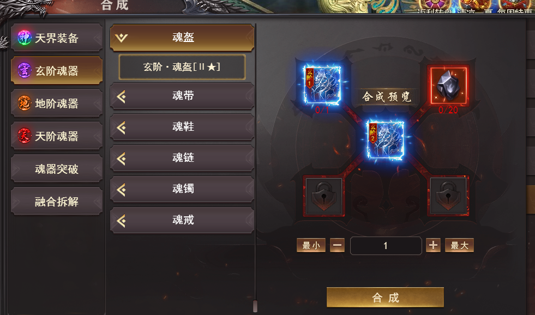This screenshot has height=315, width=535.
Task: Set quantity to maximum with 最大
Action: pos(459,245)
